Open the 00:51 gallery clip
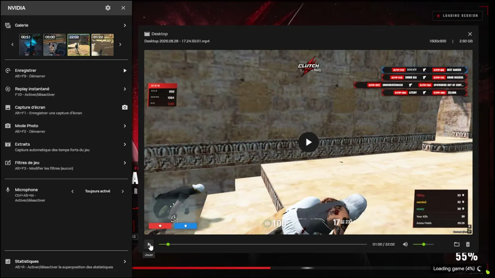 [x=31, y=45]
